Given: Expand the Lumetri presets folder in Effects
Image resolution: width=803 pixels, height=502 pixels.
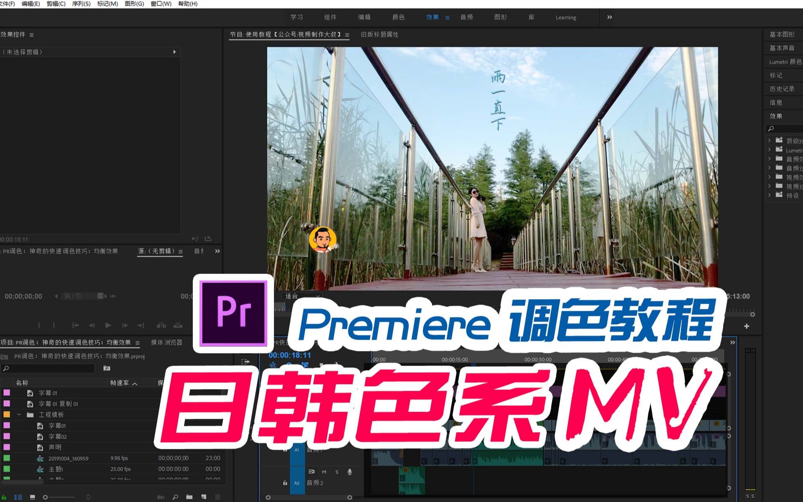Looking at the screenshot, I should point(769,149).
